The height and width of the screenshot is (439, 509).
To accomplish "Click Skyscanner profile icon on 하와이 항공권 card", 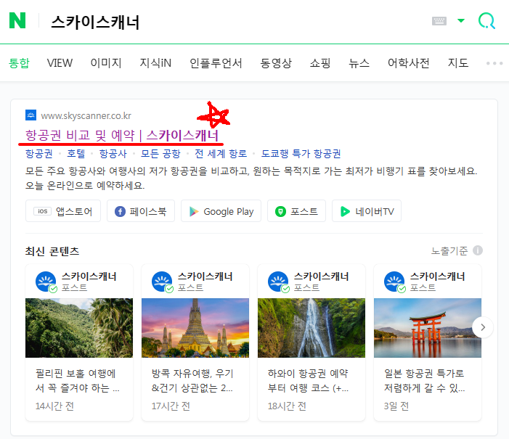I will pos(278,282).
